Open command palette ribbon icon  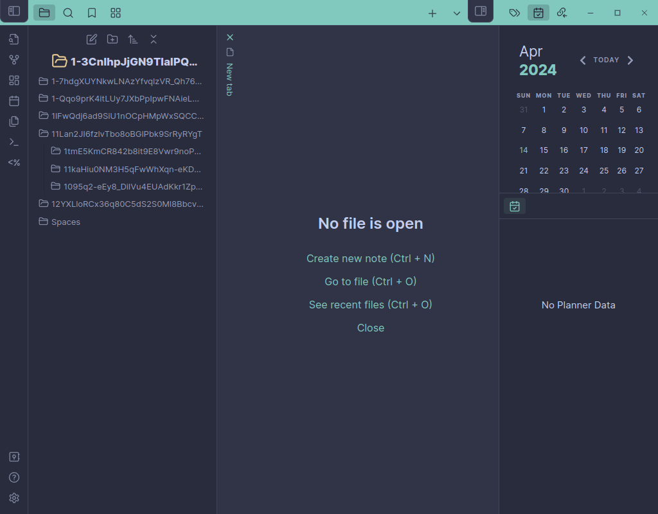click(14, 142)
